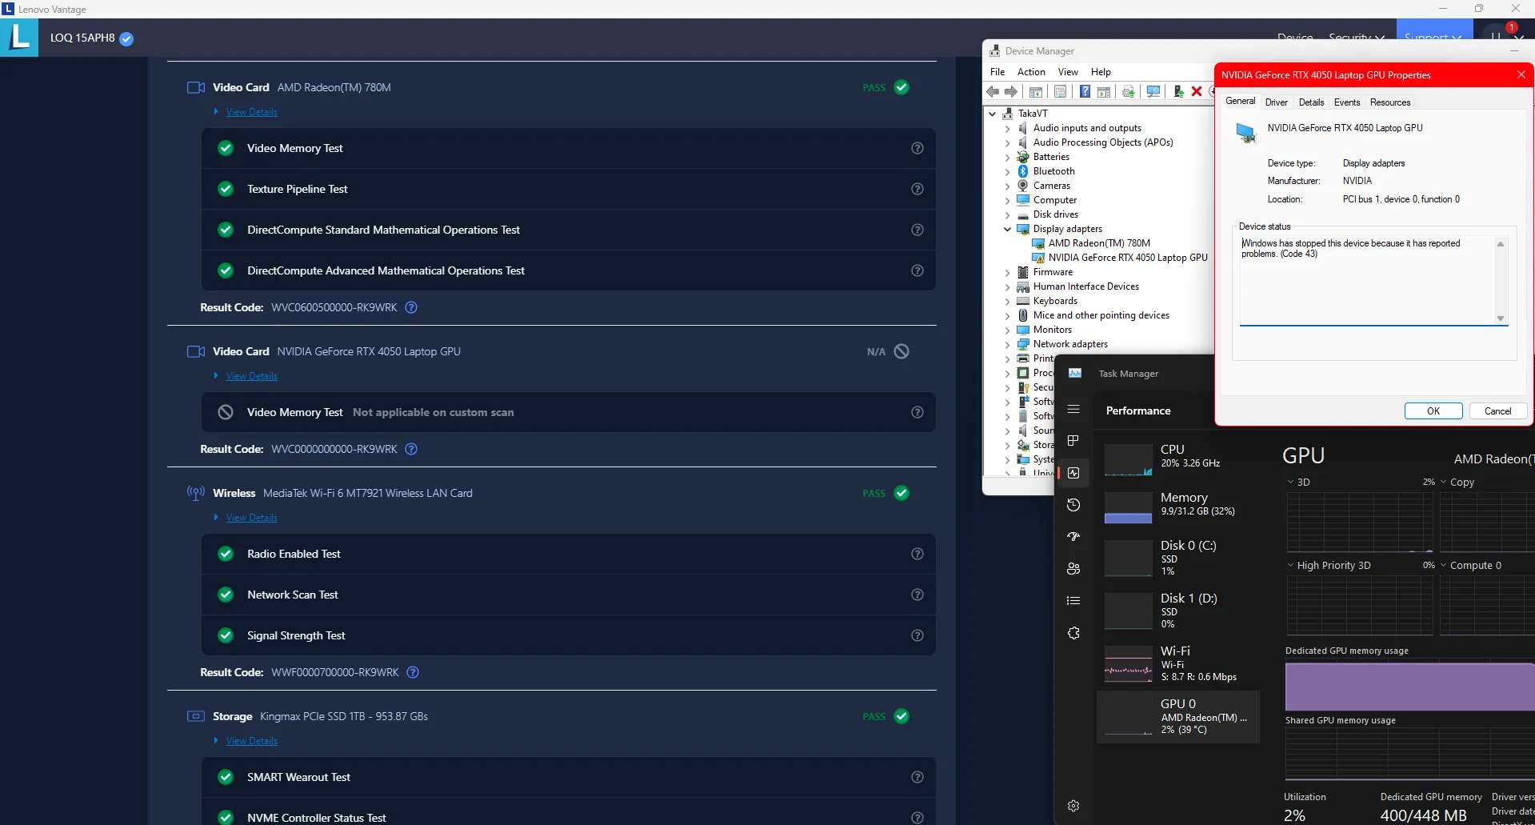Open help for DirectCompute Advanced Mathematical Operations Test

pos(917,270)
